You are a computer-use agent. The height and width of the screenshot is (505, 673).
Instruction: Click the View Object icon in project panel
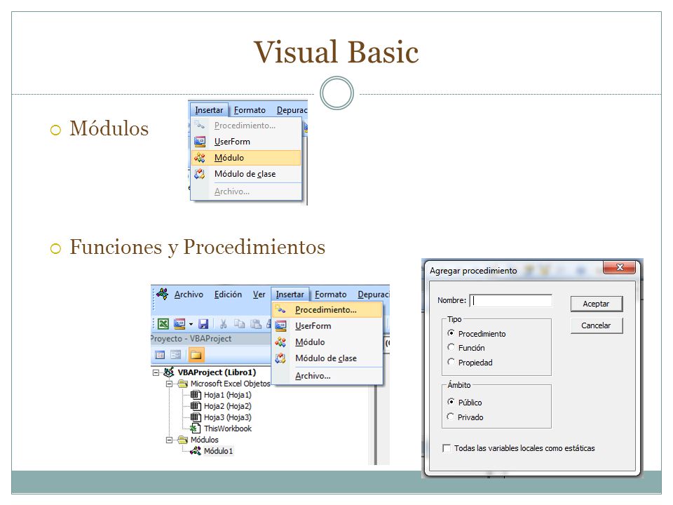(x=175, y=355)
